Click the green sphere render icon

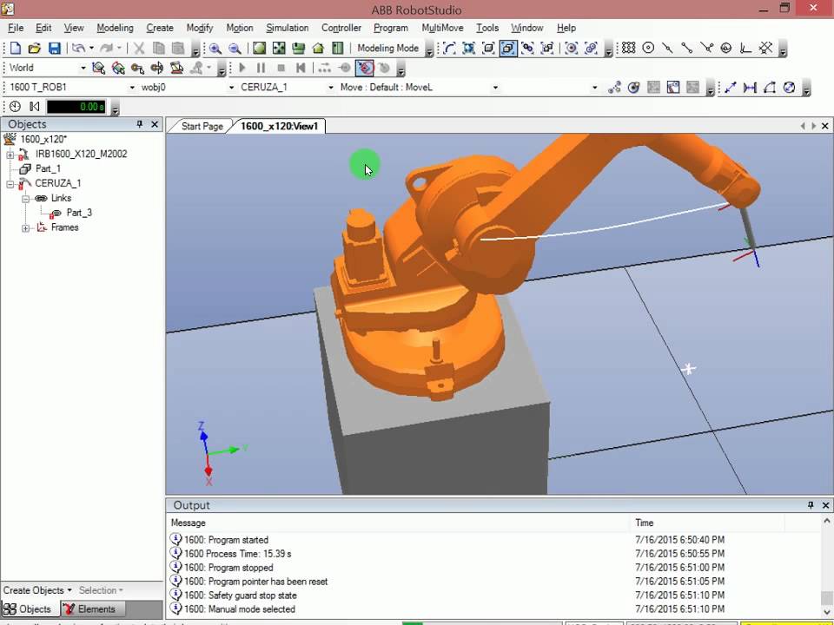pyautogui.click(x=259, y=49)
